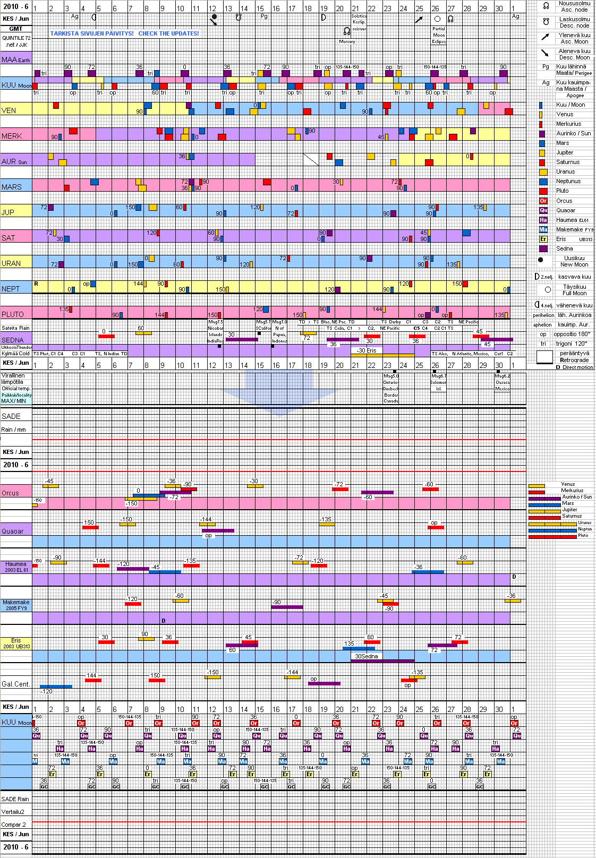
Task: Select the MAA Earth row header
Action: tap(16, 59)
